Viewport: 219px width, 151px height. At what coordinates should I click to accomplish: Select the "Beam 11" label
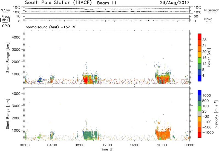click(106, 3)
